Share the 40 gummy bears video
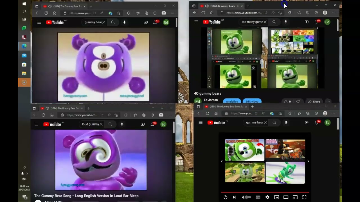 pyautogui.click(x=314, y=102)
